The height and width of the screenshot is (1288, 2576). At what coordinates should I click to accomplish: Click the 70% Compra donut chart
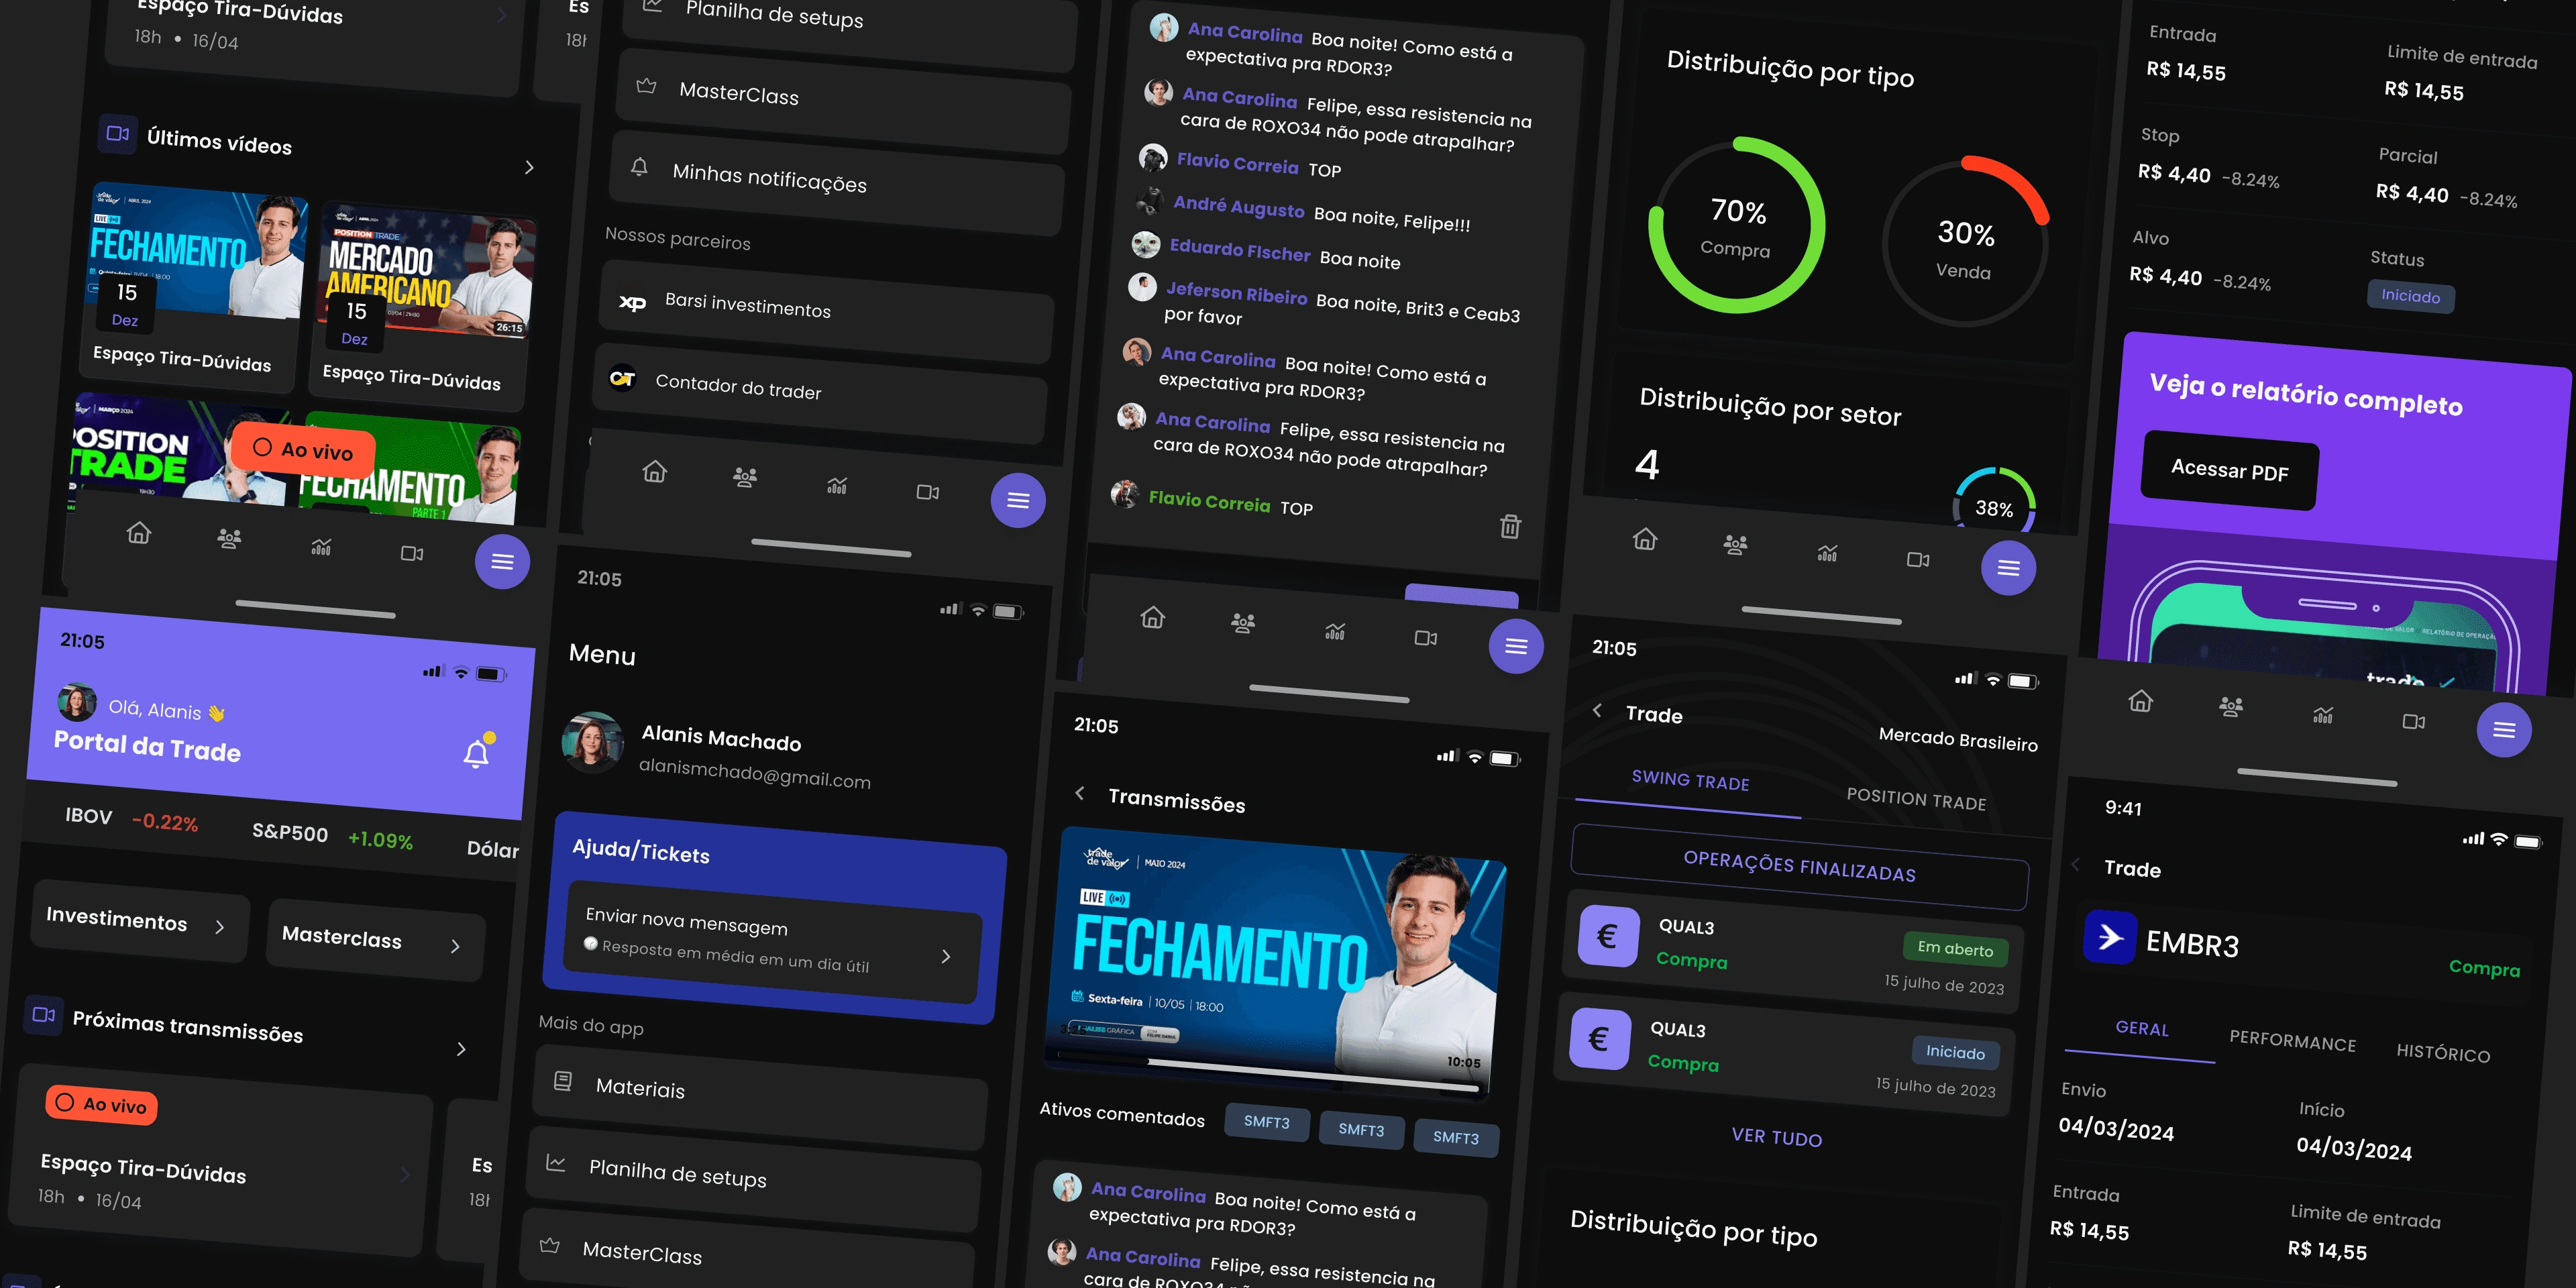1737,226
